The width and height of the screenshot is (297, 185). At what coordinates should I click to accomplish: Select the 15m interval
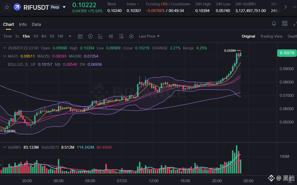26,36
